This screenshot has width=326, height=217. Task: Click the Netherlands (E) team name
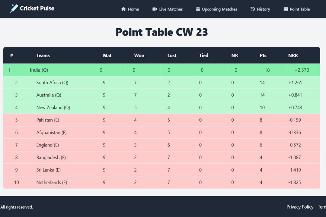(x=52, y=182)
